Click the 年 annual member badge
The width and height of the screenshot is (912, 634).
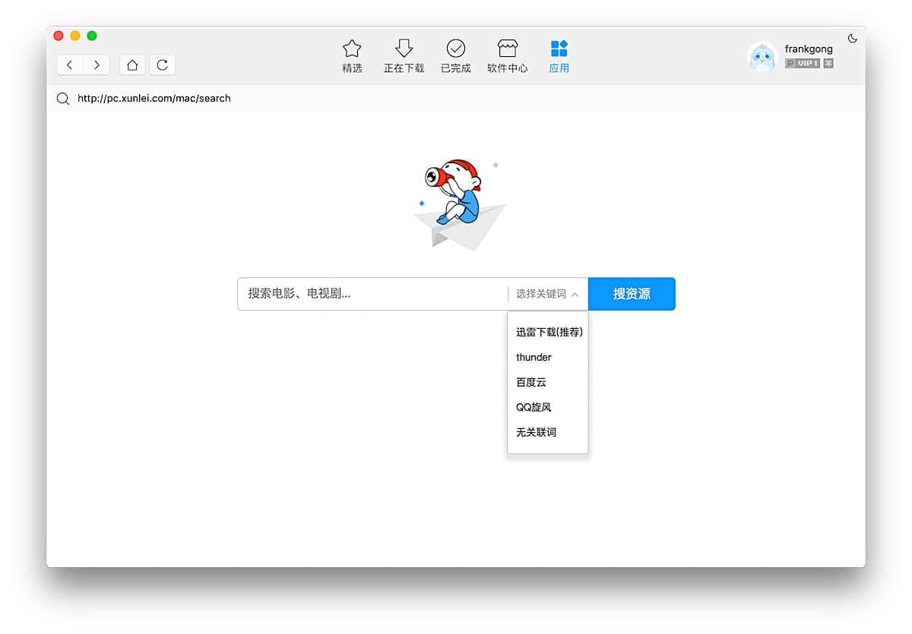pyautogui.click(x=828, y=64)
